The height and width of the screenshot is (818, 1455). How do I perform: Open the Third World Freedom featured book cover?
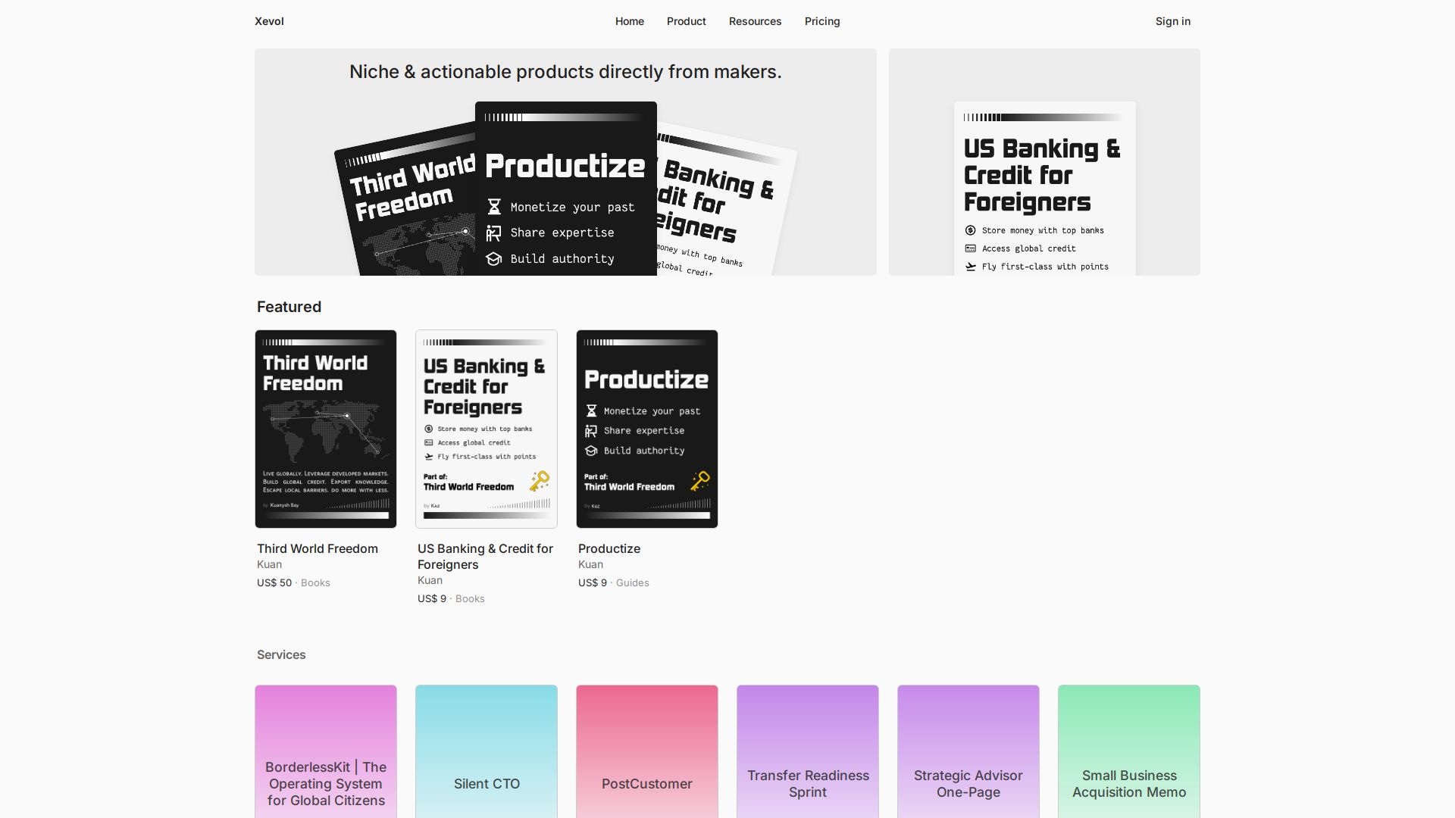pyautogui.click(x=326, y=429)
